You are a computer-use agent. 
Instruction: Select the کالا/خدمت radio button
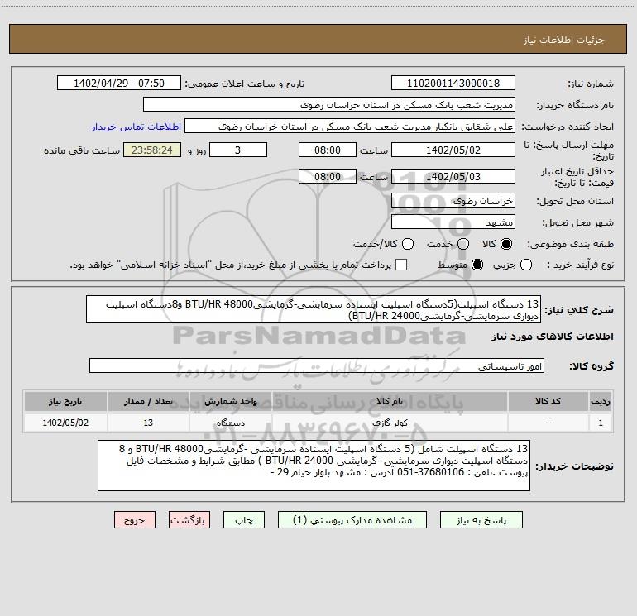pos(408,244)
